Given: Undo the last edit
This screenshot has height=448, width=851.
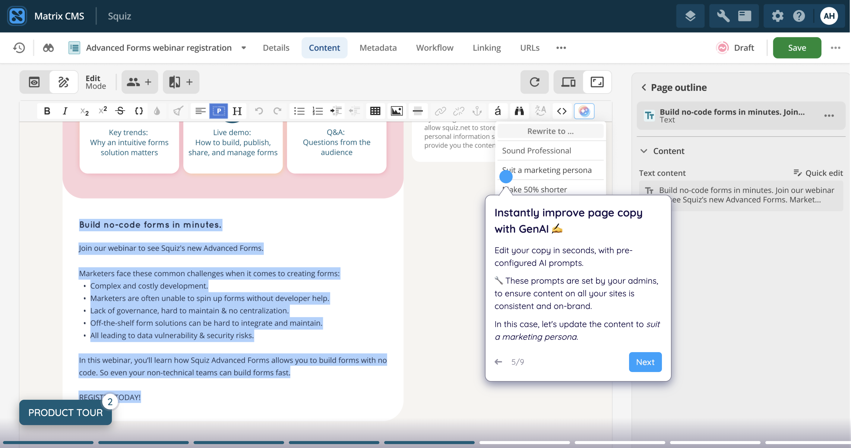Looking at the screenshot, I should pyautogui.click(x=259, y=111).
